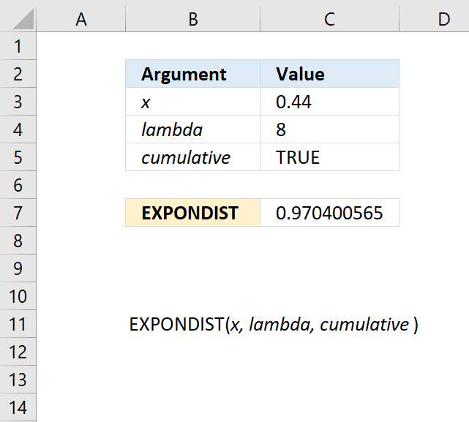Select row 5 header
469x422 pixels.
pos(18,157)
